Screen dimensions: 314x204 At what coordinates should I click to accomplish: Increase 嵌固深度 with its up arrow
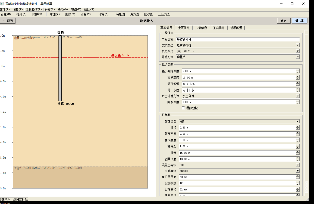(x=298, y=158)
